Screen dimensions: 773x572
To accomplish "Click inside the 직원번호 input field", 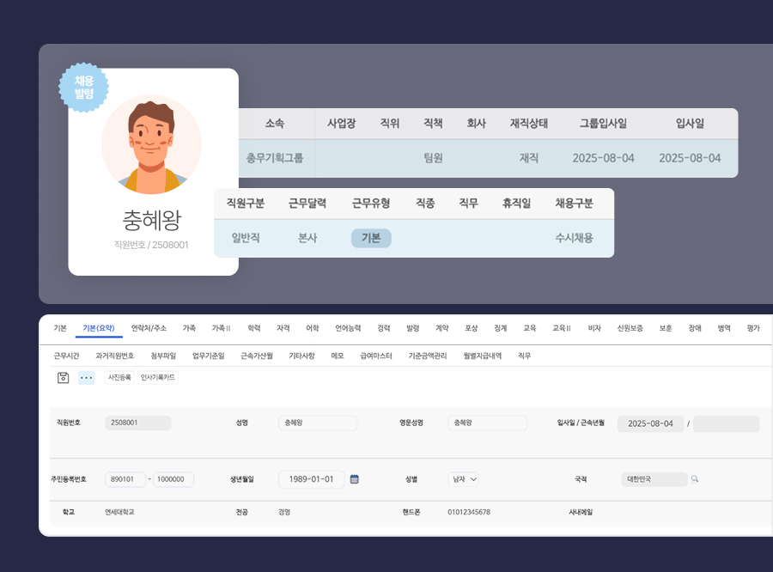I will [137, 423].
